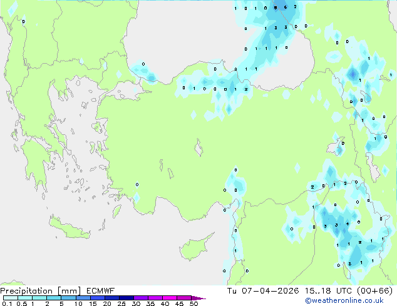The width and height of the screenshot is (397, 306).
Task: Click the 30–35 mm purple legend swatch
Action: click(141, 298)
